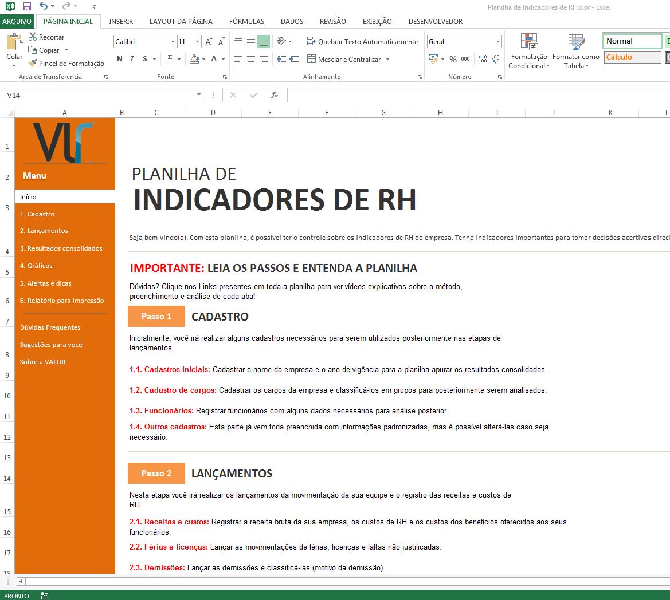Undo the last action
The width and height of the screenshot is (670, 600).
coord(44,6)
